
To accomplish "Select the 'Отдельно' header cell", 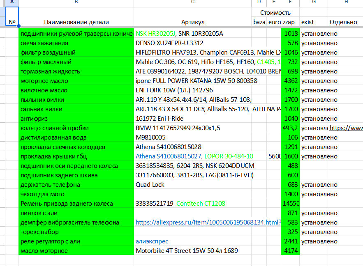I will pos(345,22).
